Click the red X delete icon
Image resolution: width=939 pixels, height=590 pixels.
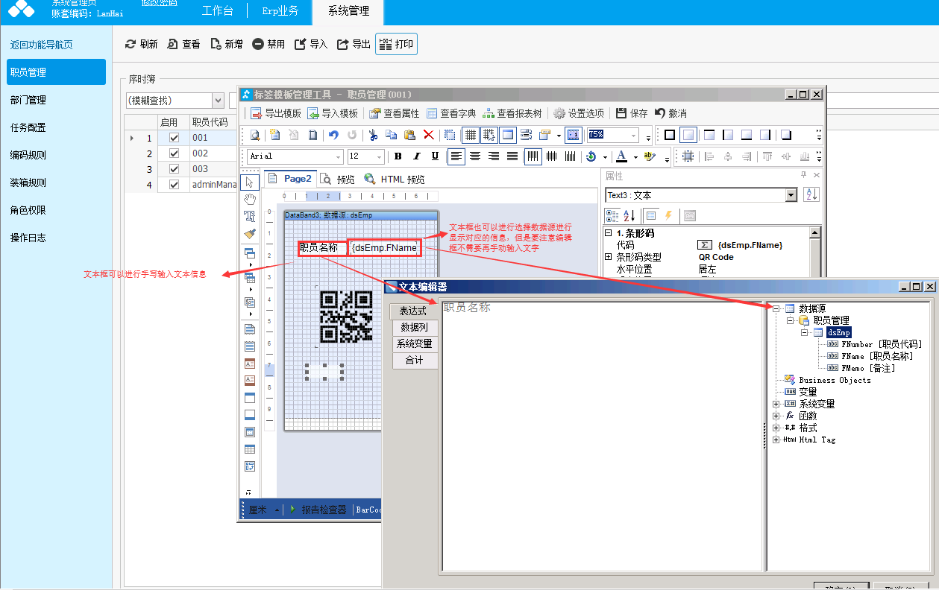(x=429, y=135)
